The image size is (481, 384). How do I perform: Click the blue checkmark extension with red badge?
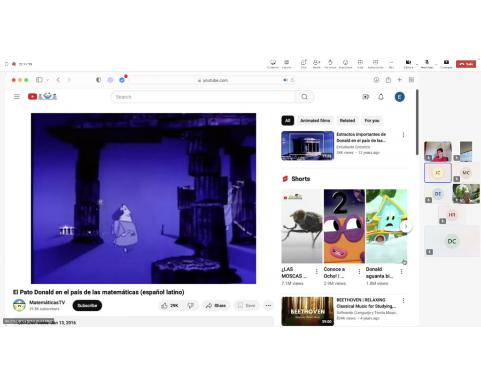122,80
